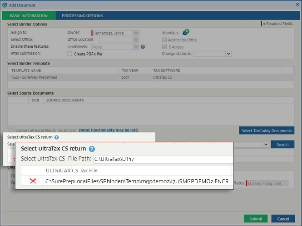Close the Add Document dialog

[296, 5]
